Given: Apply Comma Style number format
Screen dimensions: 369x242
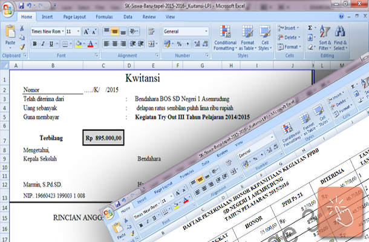Looking at the screenshot, I should [x=188, y=44].
